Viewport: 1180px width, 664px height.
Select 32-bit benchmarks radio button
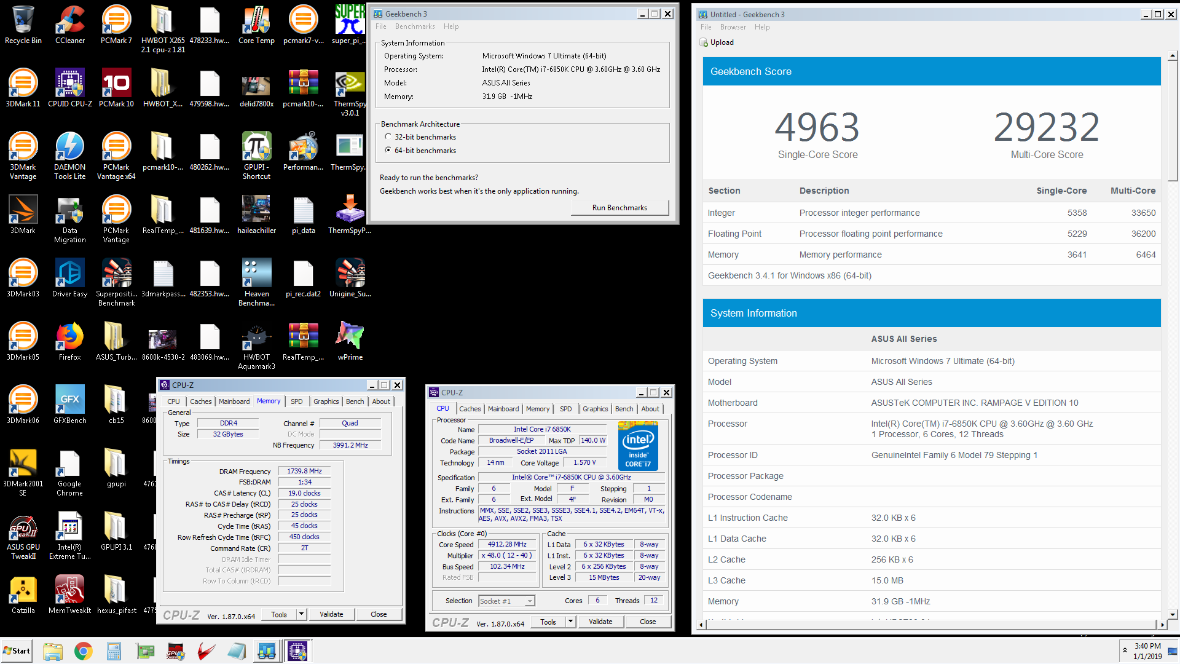coord(388,136)
